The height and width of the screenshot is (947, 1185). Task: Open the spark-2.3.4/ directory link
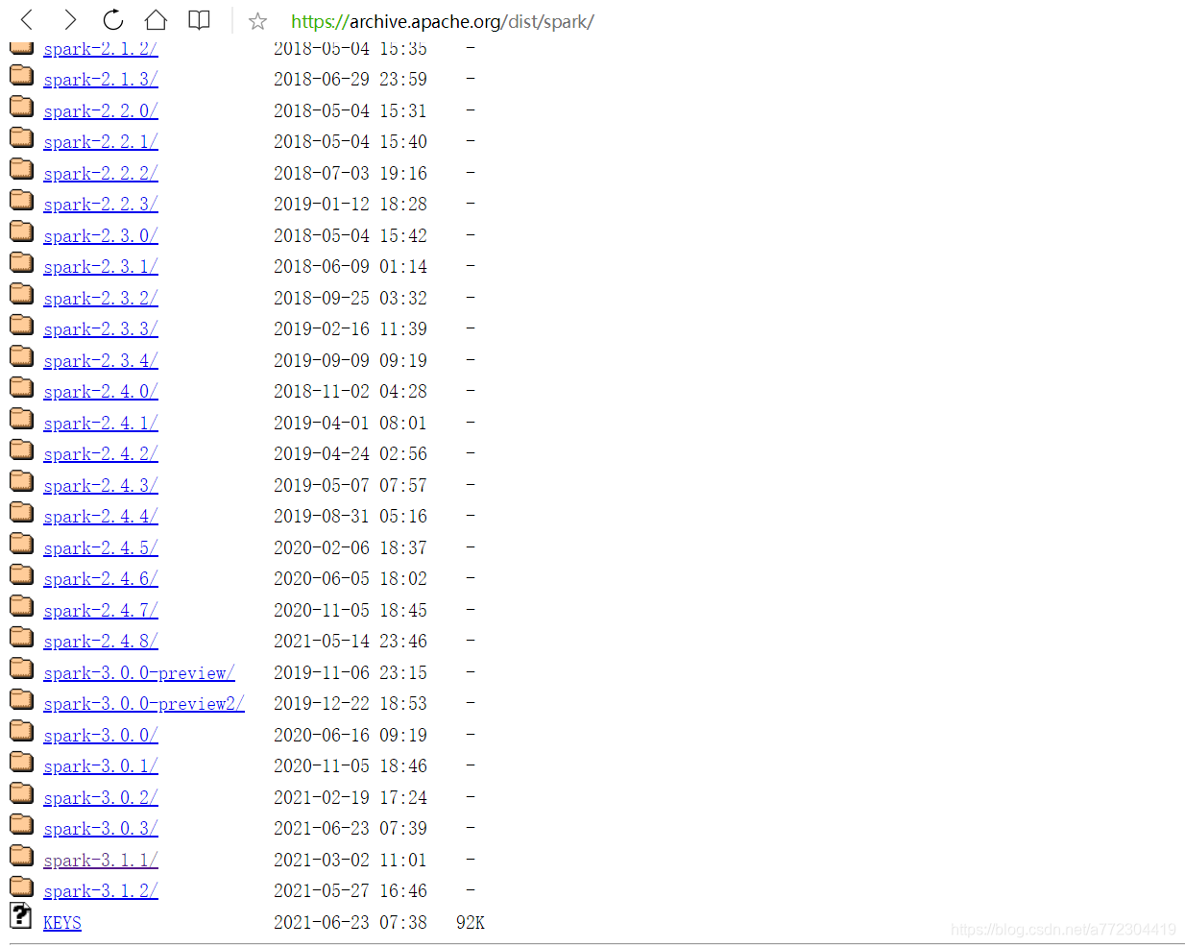pos(101,361)
